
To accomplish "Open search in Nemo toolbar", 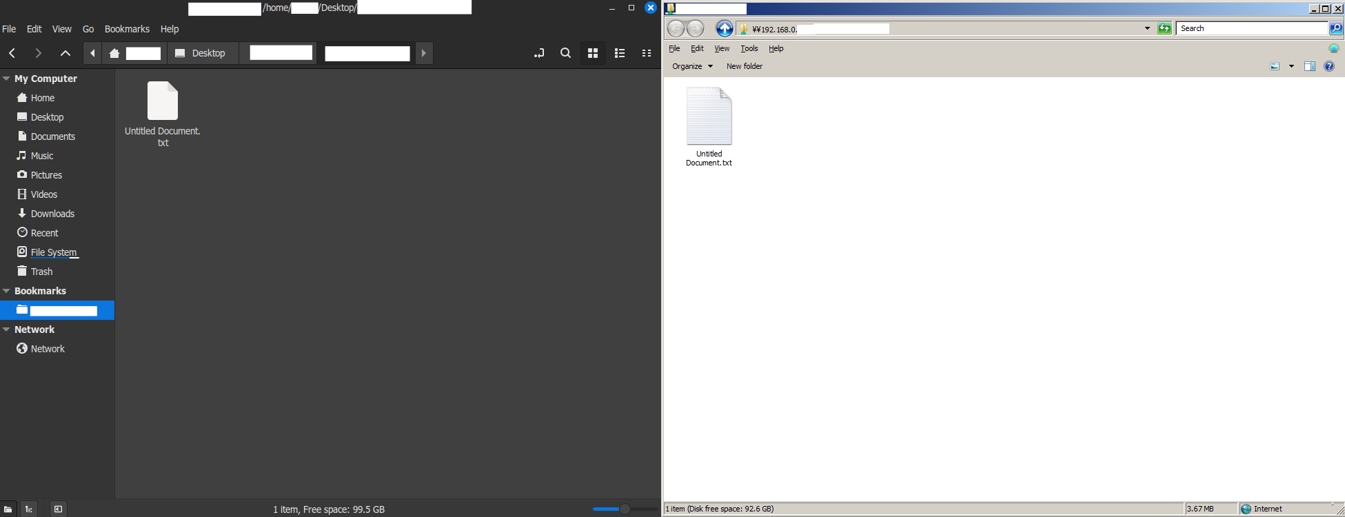I will point(565,53).
